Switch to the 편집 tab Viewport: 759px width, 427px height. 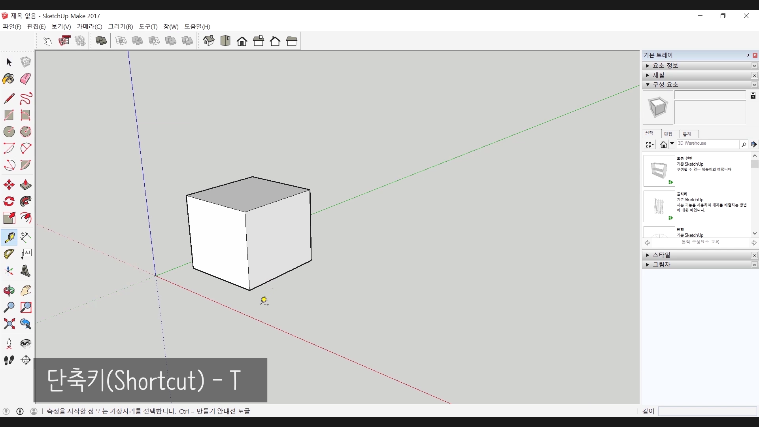pos(668,134)
